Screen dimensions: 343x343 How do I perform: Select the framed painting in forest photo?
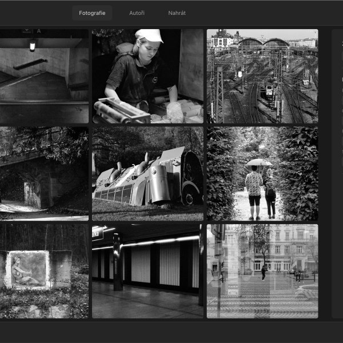(x=44, y=270)
